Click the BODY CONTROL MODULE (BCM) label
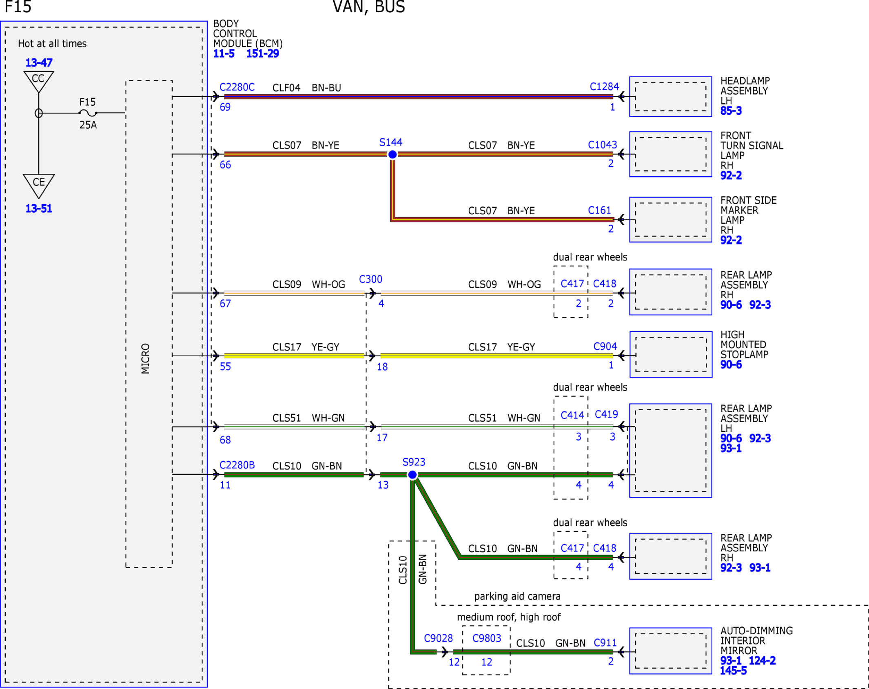The height and width of the screenshot is (689, 869). coord(248,33)
